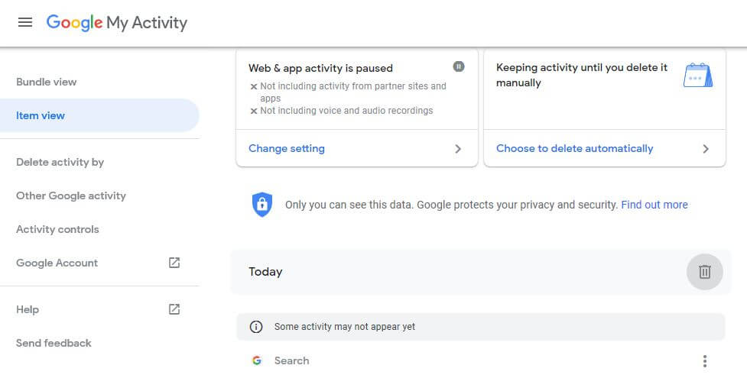Viewport: 747px width, 378px height.
Task: Delete today's activity with trash icon
Action: coord(705,272)
